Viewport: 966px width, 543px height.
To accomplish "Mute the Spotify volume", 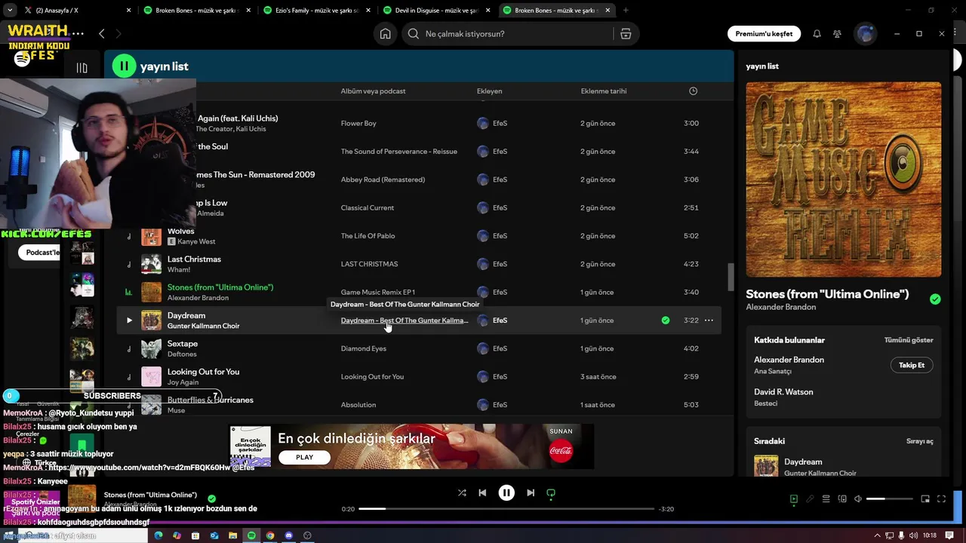I will (x=858, y=499).
